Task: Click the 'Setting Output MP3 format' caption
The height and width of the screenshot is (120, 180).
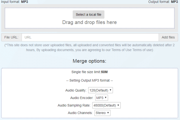Action: click(x=89, y=80)
